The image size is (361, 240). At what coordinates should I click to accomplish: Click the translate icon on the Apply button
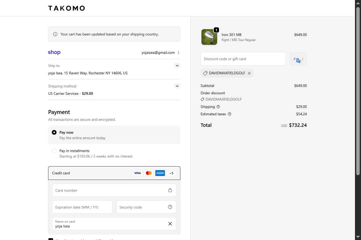299,61
